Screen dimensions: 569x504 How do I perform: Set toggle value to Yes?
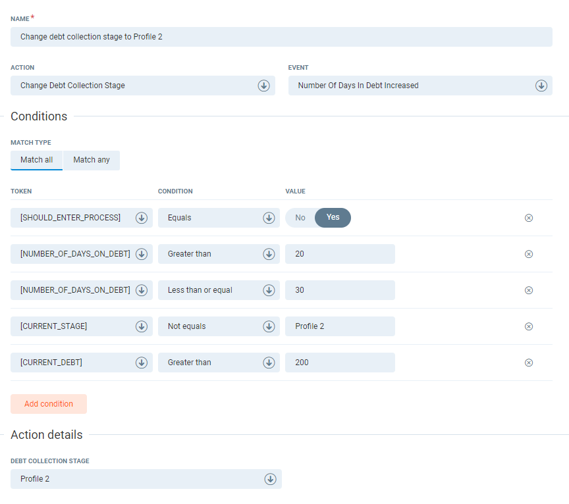coord(333,218)
